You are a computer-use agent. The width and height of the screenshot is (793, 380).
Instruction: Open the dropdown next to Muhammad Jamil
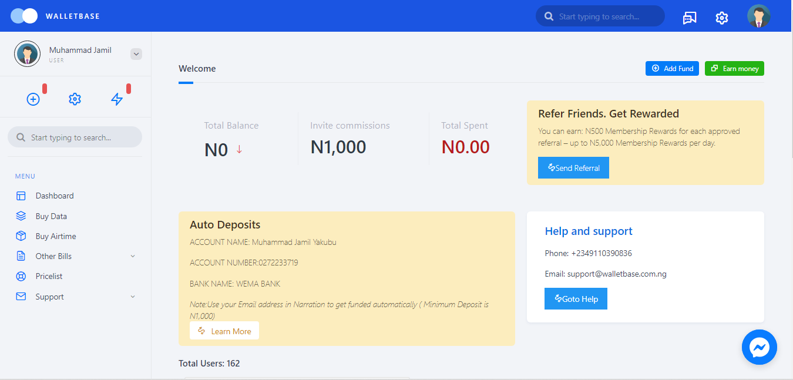(136, 53)
